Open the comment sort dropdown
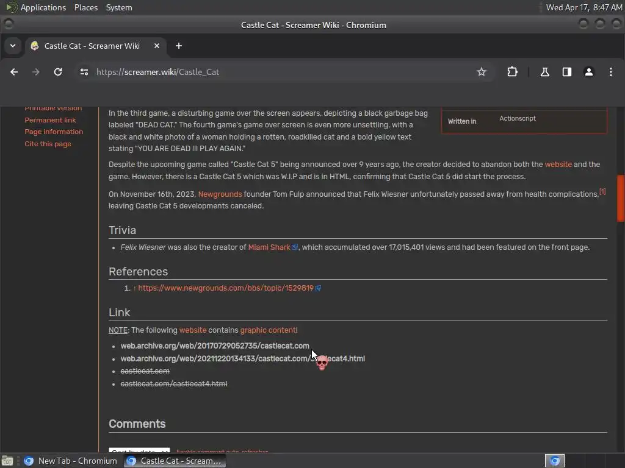 (140, 450)
